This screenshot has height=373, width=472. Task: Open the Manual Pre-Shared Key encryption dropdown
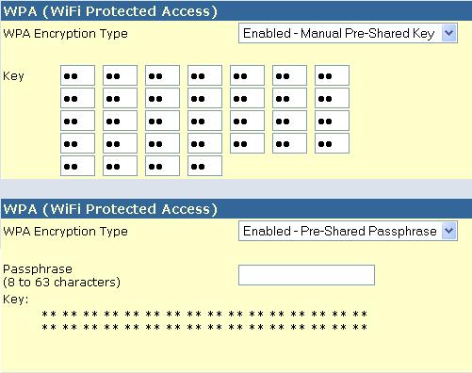click(348, 33)
